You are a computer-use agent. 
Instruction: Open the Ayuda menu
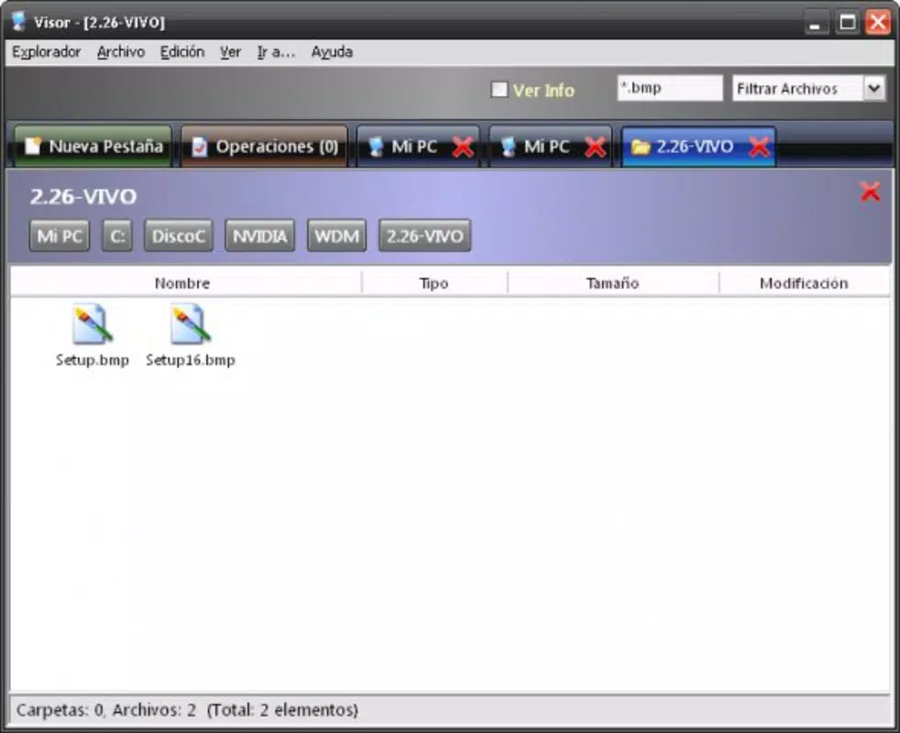pos(332,52)
